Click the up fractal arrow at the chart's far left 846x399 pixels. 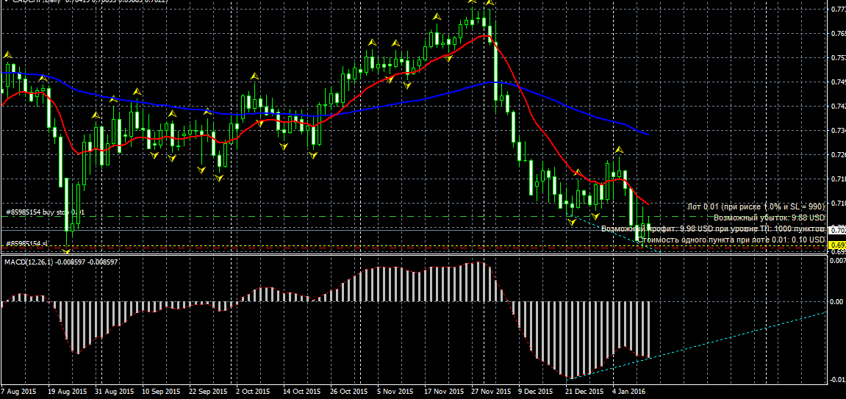(x=7, y=54)
